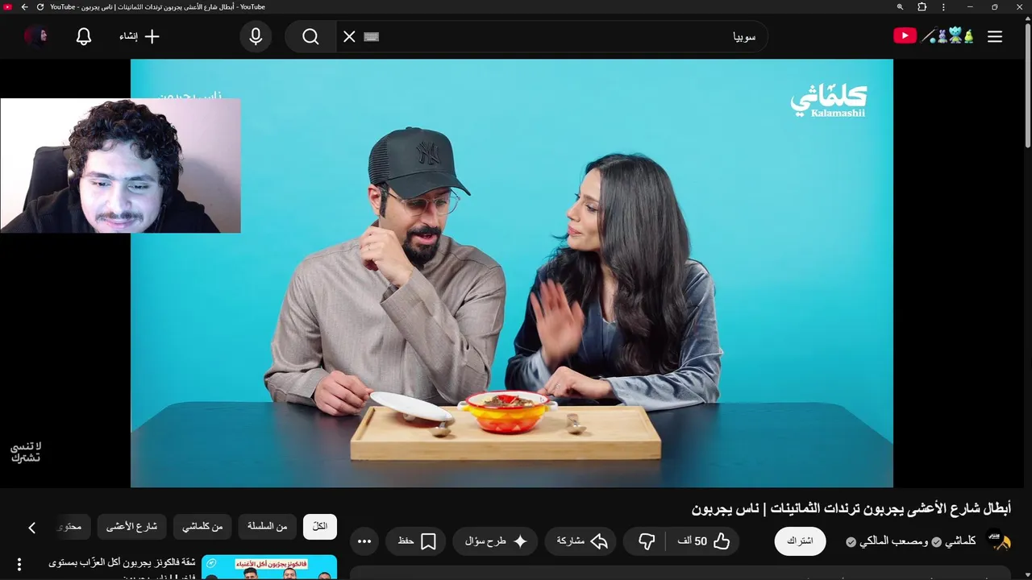Open the notifications bell
The height and width of the screenshot is (580, 1032).
(x=84, y=36)
